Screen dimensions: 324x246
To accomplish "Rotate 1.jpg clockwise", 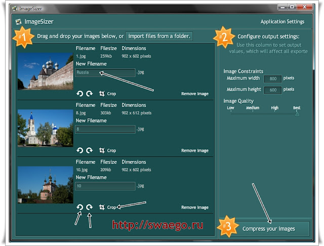I will click(89, 94).
